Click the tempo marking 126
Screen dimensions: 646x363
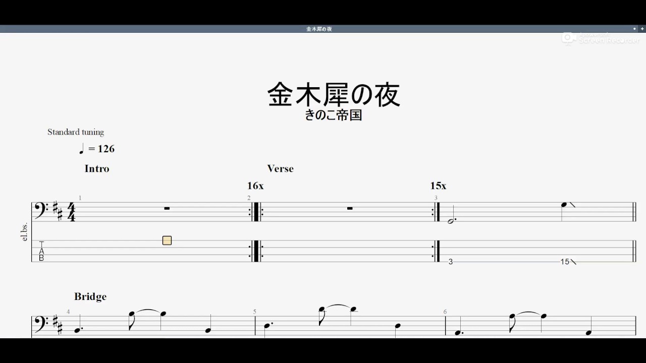(x=97, y=149)
